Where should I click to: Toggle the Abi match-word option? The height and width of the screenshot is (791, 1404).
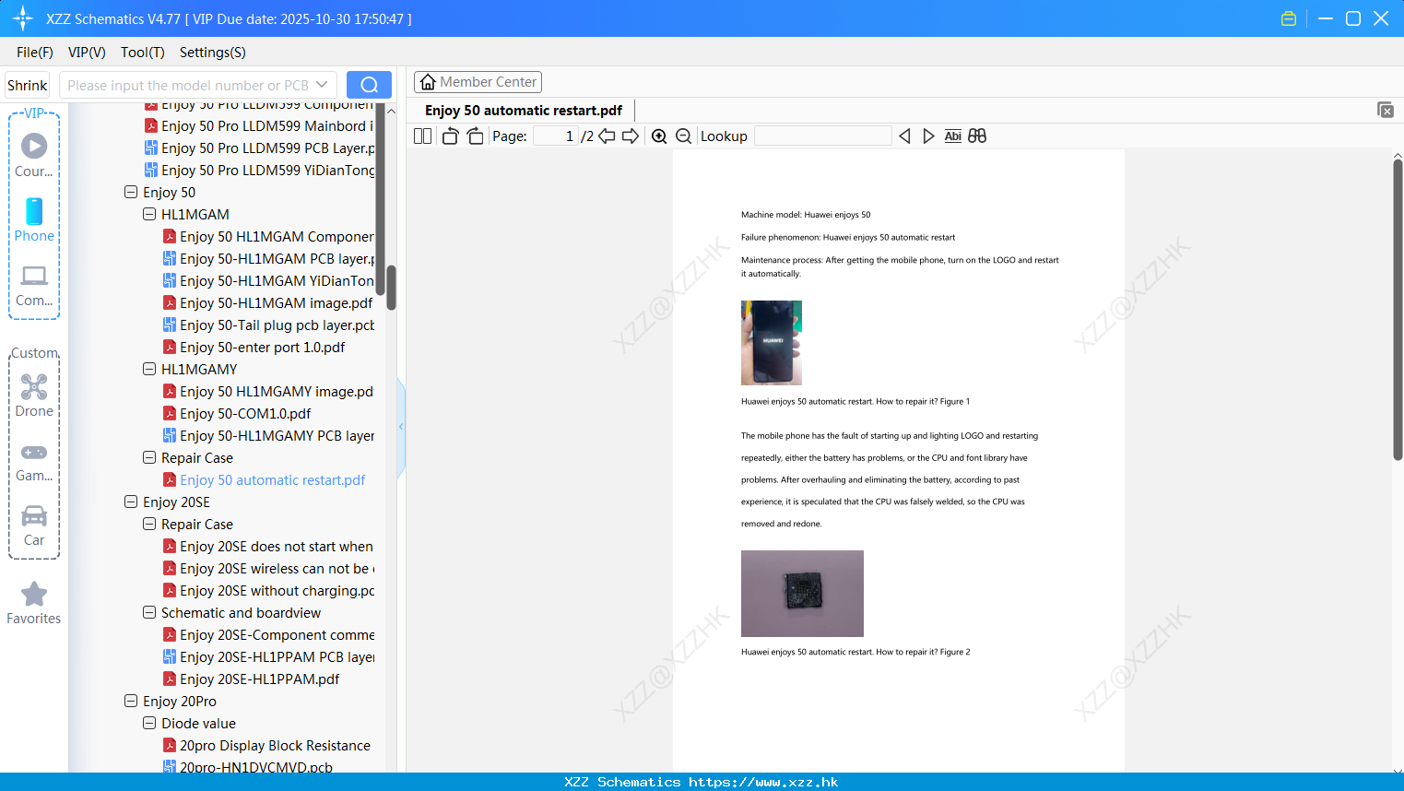952,136
